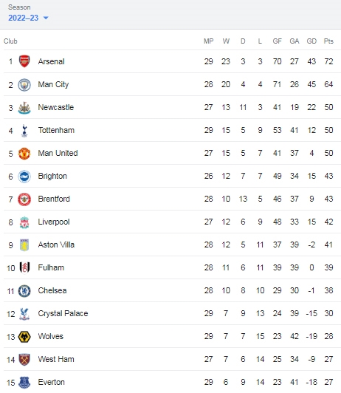Image resolution: width=341 pixels, height=393 pixels.
Task: Click the GD column header
Action: [x=311, y=41]
